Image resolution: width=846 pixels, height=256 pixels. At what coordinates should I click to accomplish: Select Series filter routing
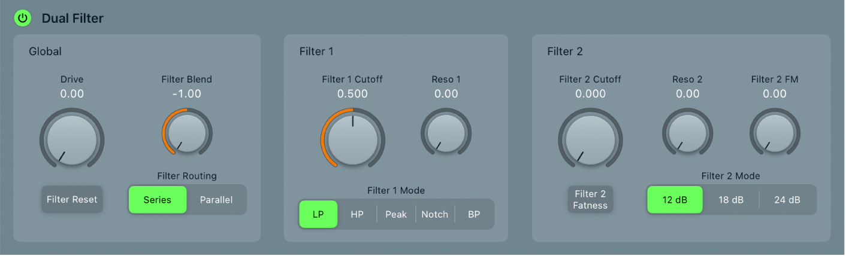click(x=158, y=200)
